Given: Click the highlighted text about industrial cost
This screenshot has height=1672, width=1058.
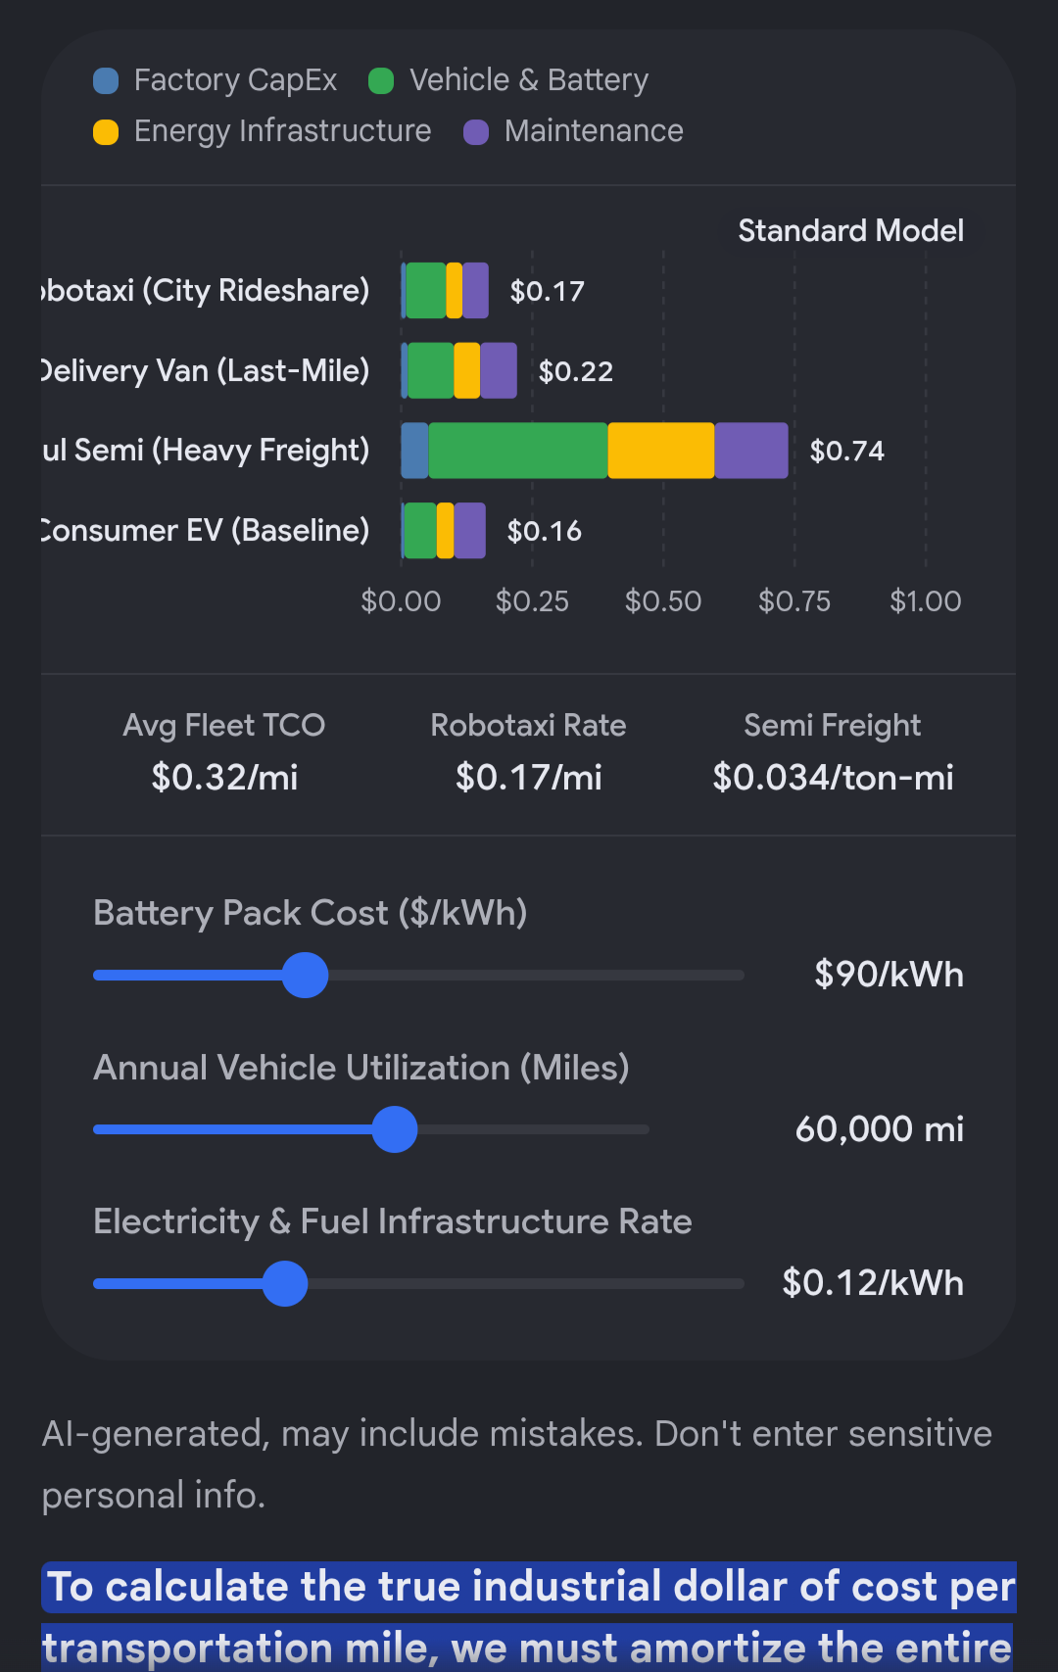Looking at the screenshot, I should click(x=529, y=1616).
